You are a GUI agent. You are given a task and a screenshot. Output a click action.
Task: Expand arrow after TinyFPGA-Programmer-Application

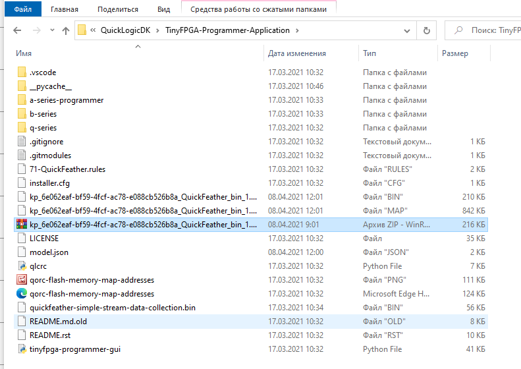(x=297, y=30)
